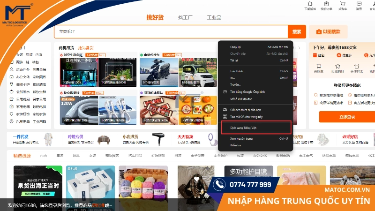Open the 消息 messages icon
Image resolution: width=375 pixels, height=211 pixels.
pos(359,4)
